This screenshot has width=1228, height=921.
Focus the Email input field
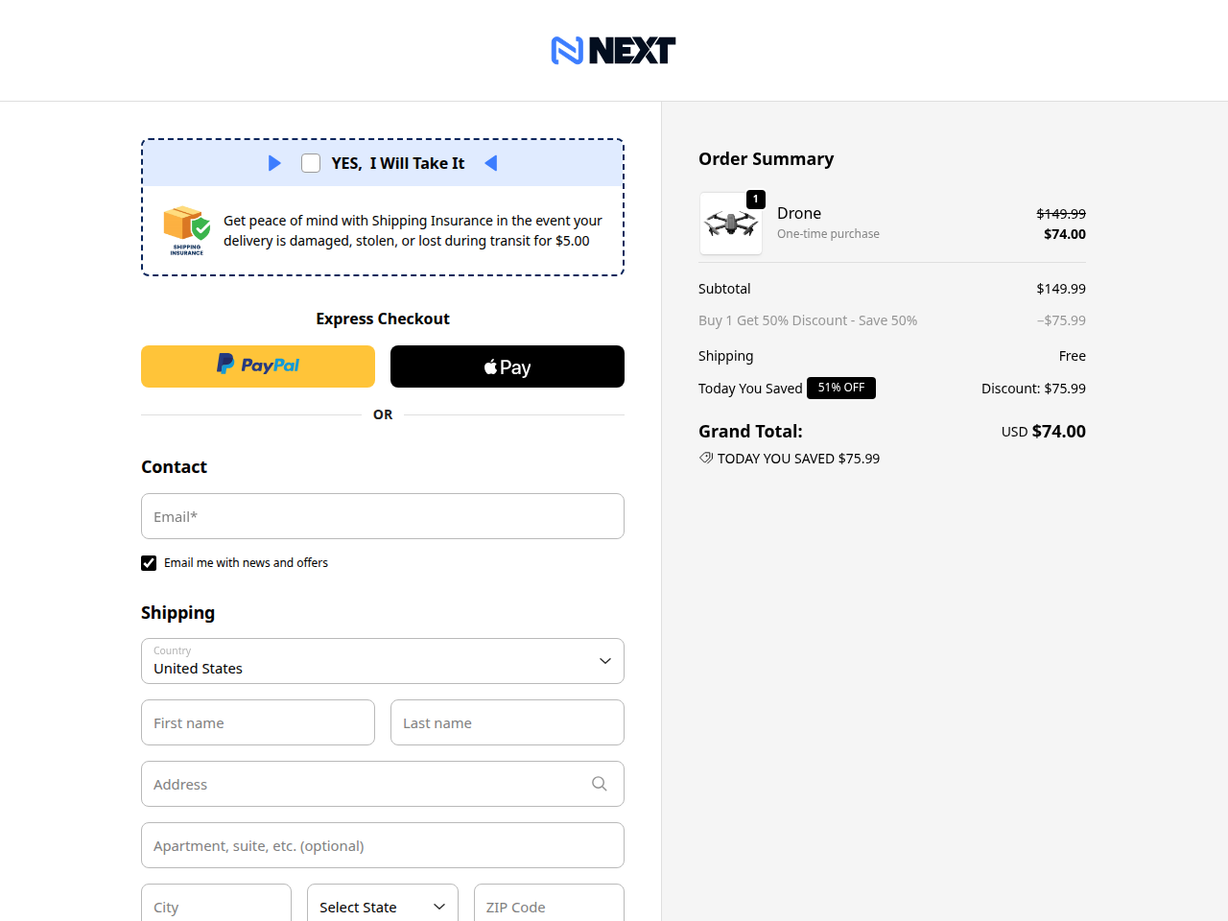[x=383, y=516]
